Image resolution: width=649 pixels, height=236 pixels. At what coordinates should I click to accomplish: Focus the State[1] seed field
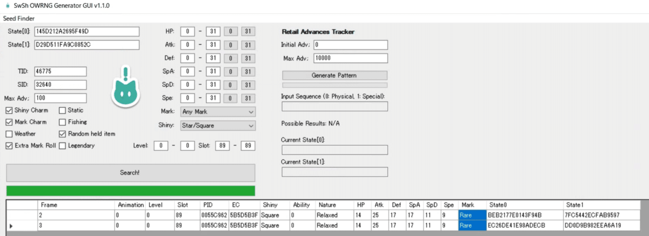tap(87, 45)
